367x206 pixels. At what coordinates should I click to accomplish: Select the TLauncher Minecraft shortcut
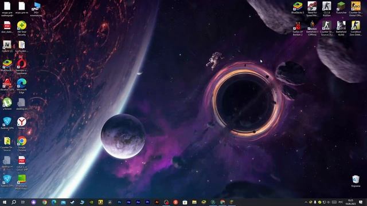(x=341, y=7)
